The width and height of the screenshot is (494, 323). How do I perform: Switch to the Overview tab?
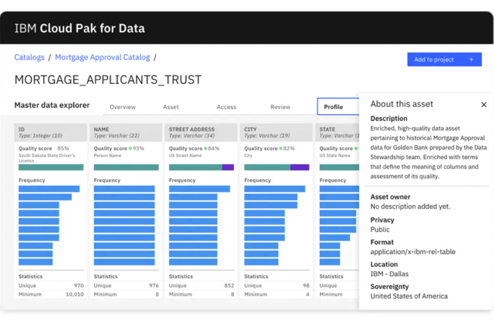tap(123, 107)
